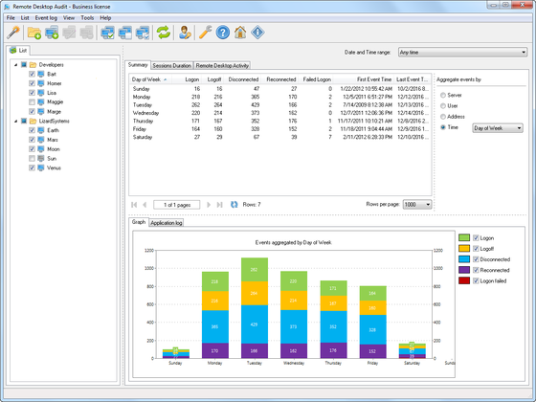The image size is (536, 402).
Task: Uncheck the Logon failed legend checkbox
Action: point(476,280)
